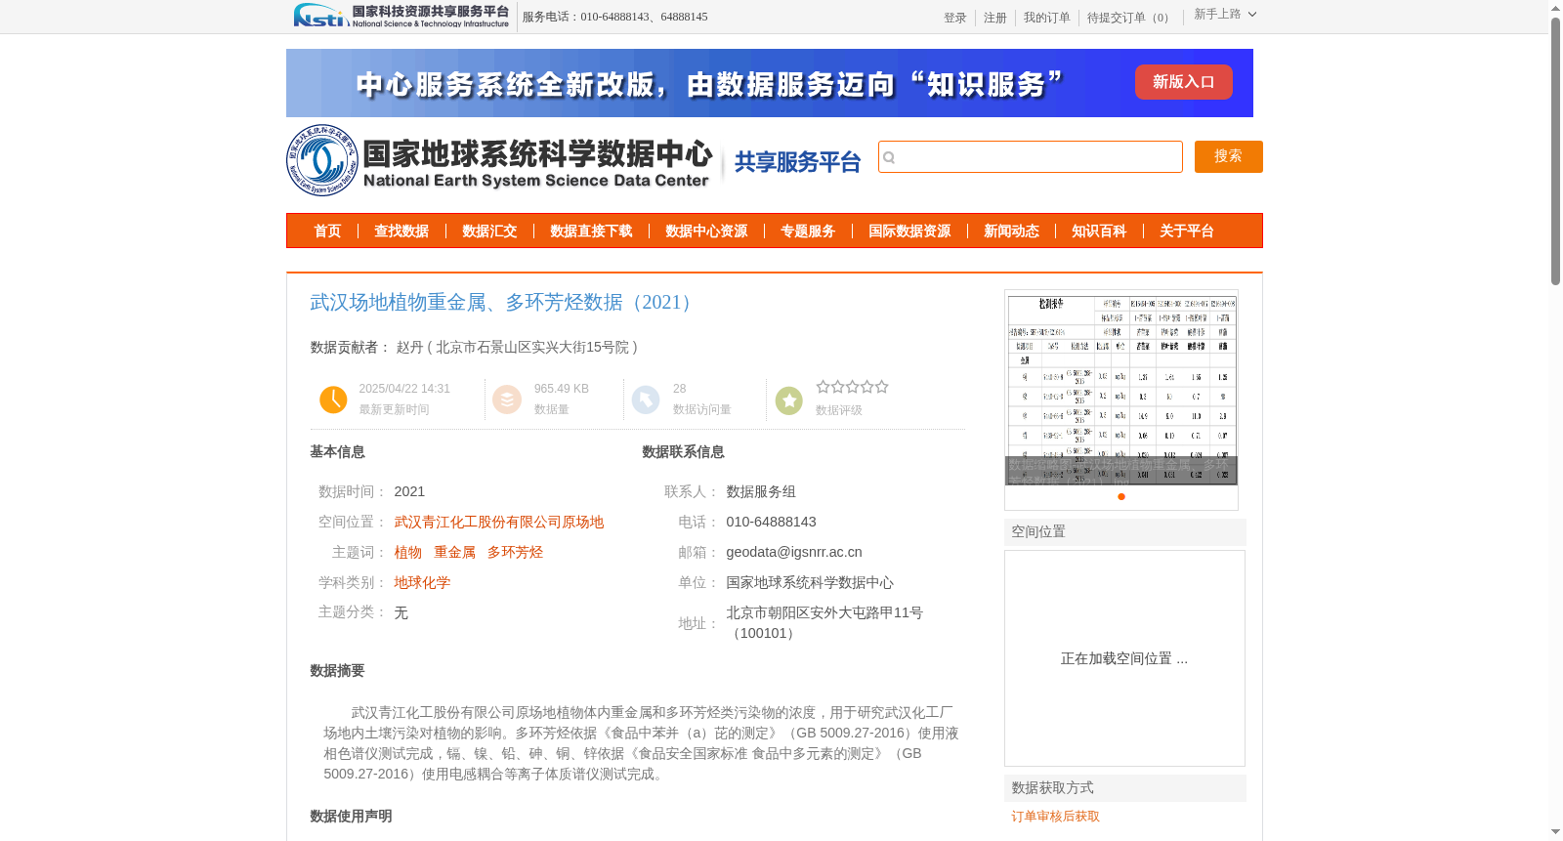
Task: Click the data visit count icon
Action: pos(646,399)
